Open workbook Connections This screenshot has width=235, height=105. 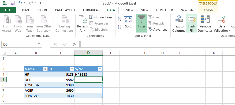tap(101, 17)
